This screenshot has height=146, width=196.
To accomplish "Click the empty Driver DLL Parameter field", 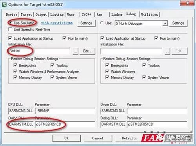I will tap(157, 111).
